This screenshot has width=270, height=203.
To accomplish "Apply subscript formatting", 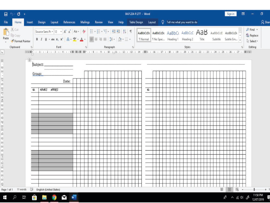I will tap(57, 39).
